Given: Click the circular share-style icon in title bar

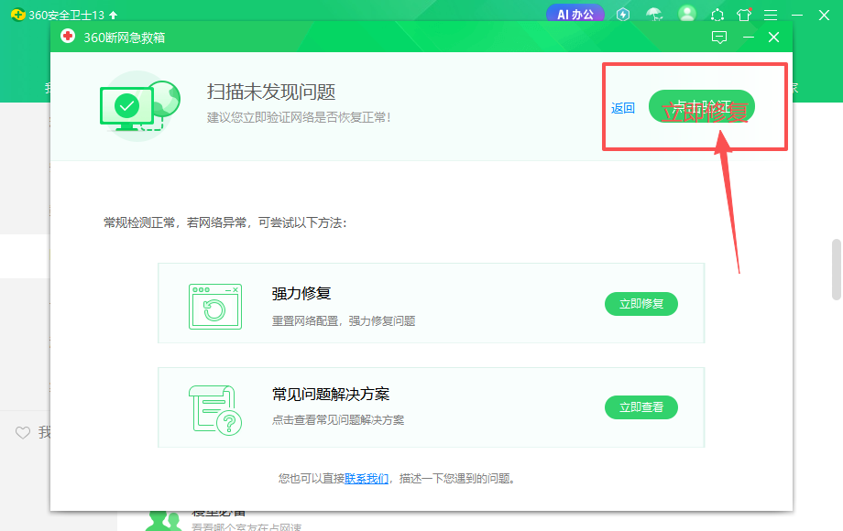Looking at the screenshot, I should [717, 16].
